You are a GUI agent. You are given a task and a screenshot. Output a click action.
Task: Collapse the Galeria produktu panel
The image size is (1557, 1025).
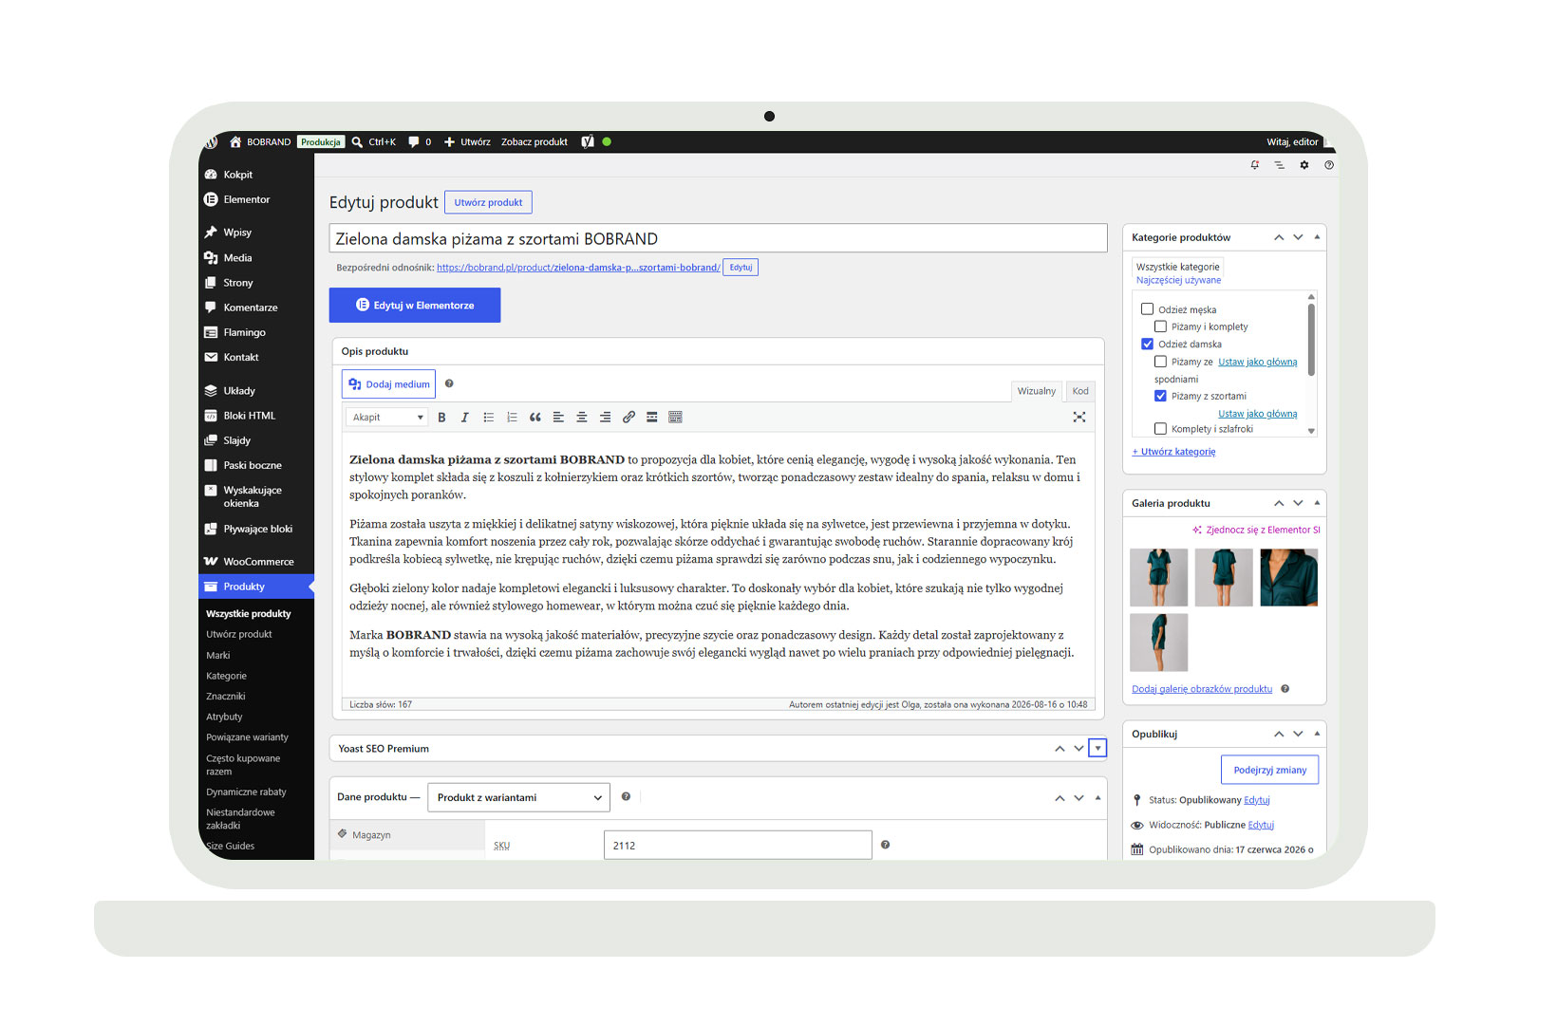pos(1317,503)
